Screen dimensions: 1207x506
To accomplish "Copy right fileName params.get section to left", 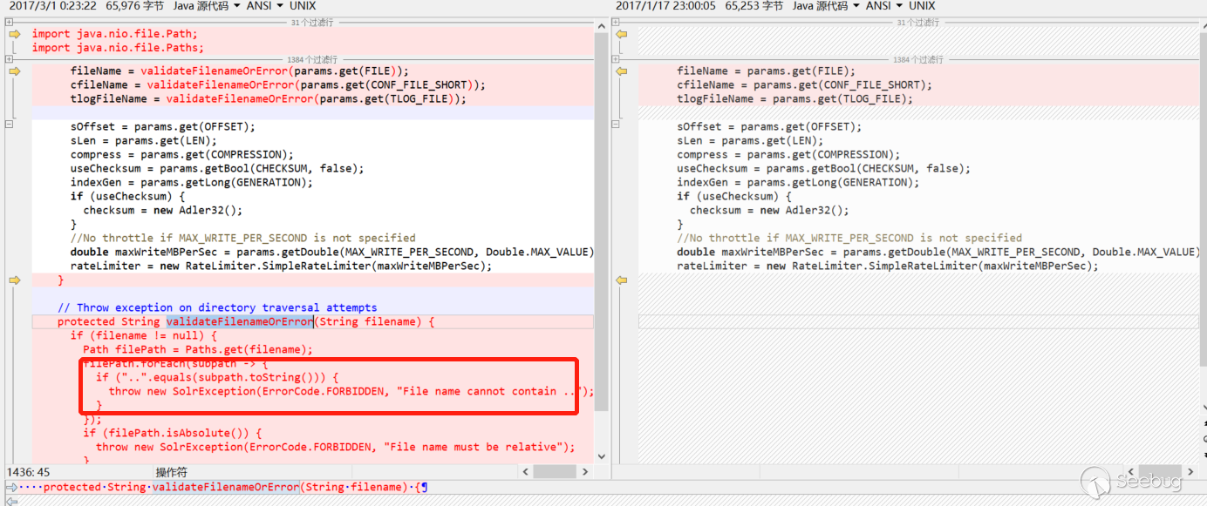I will (x=621, y=71).
